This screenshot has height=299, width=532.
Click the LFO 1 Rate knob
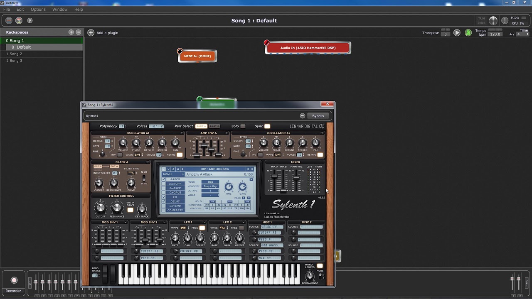click(x=175, y=238)
